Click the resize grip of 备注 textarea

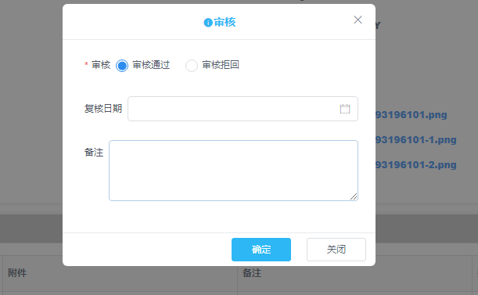354,196
